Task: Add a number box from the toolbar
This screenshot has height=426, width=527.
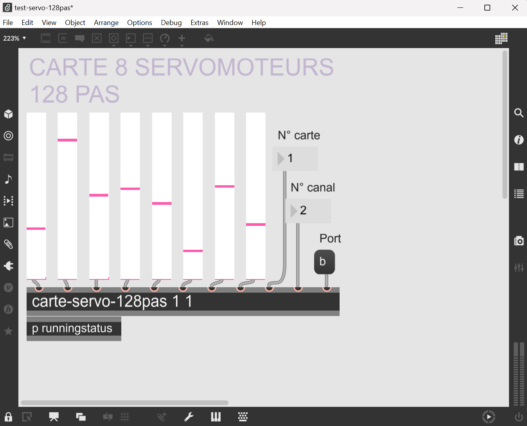Action: coord(131,38)
